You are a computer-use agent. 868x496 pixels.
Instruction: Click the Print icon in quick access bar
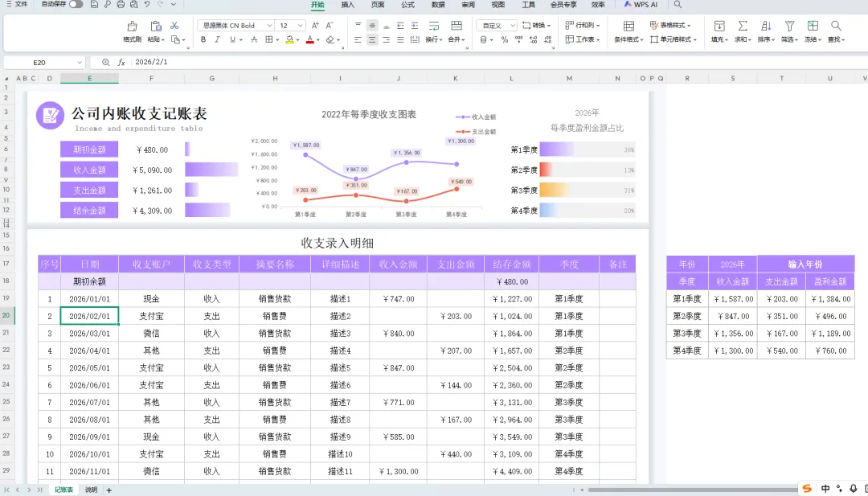(121, 5)
